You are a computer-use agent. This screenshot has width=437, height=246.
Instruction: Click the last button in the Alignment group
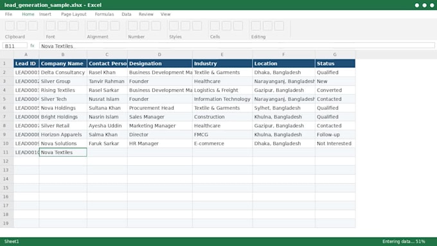[115, 26]
